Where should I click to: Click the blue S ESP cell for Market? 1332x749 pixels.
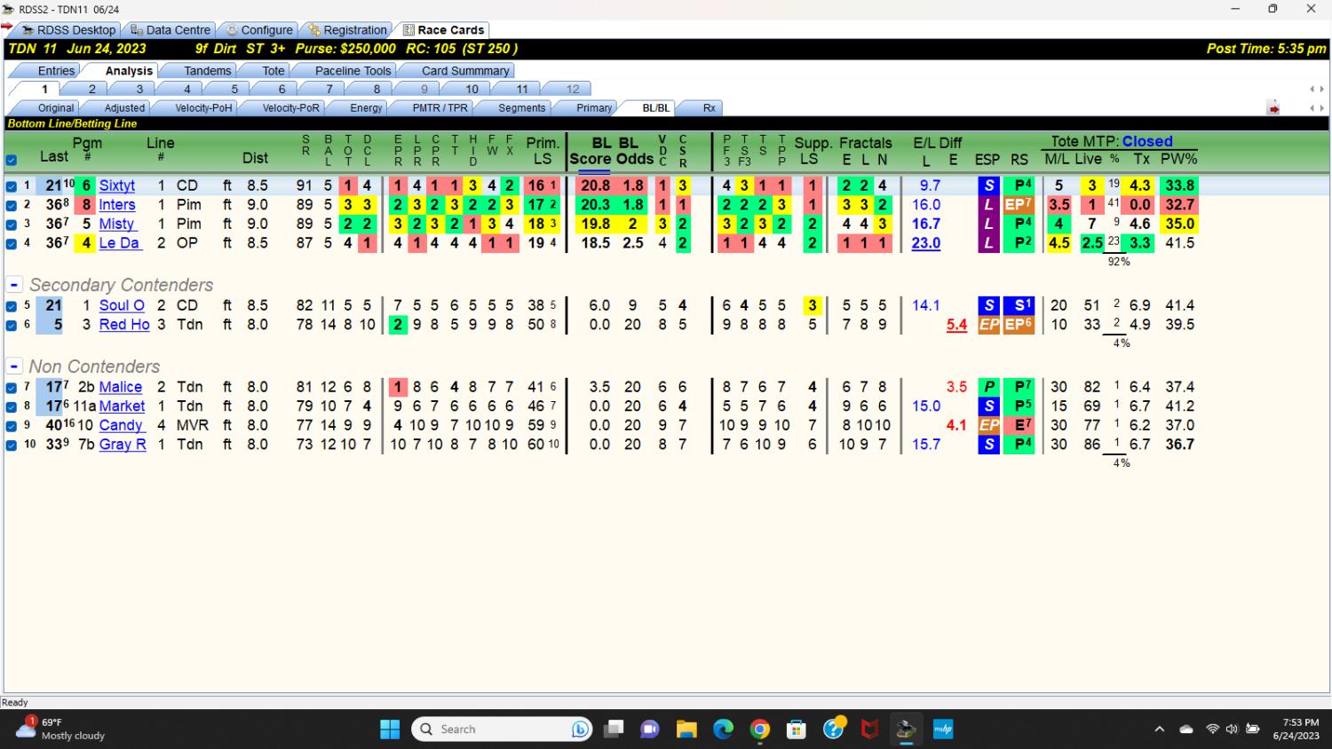988,406
